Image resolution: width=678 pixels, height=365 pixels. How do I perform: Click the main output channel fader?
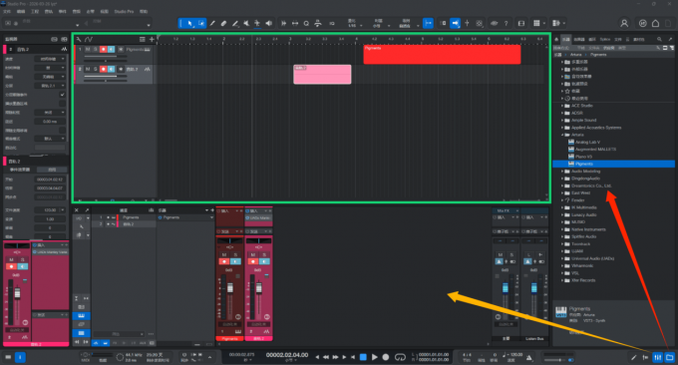506,288
